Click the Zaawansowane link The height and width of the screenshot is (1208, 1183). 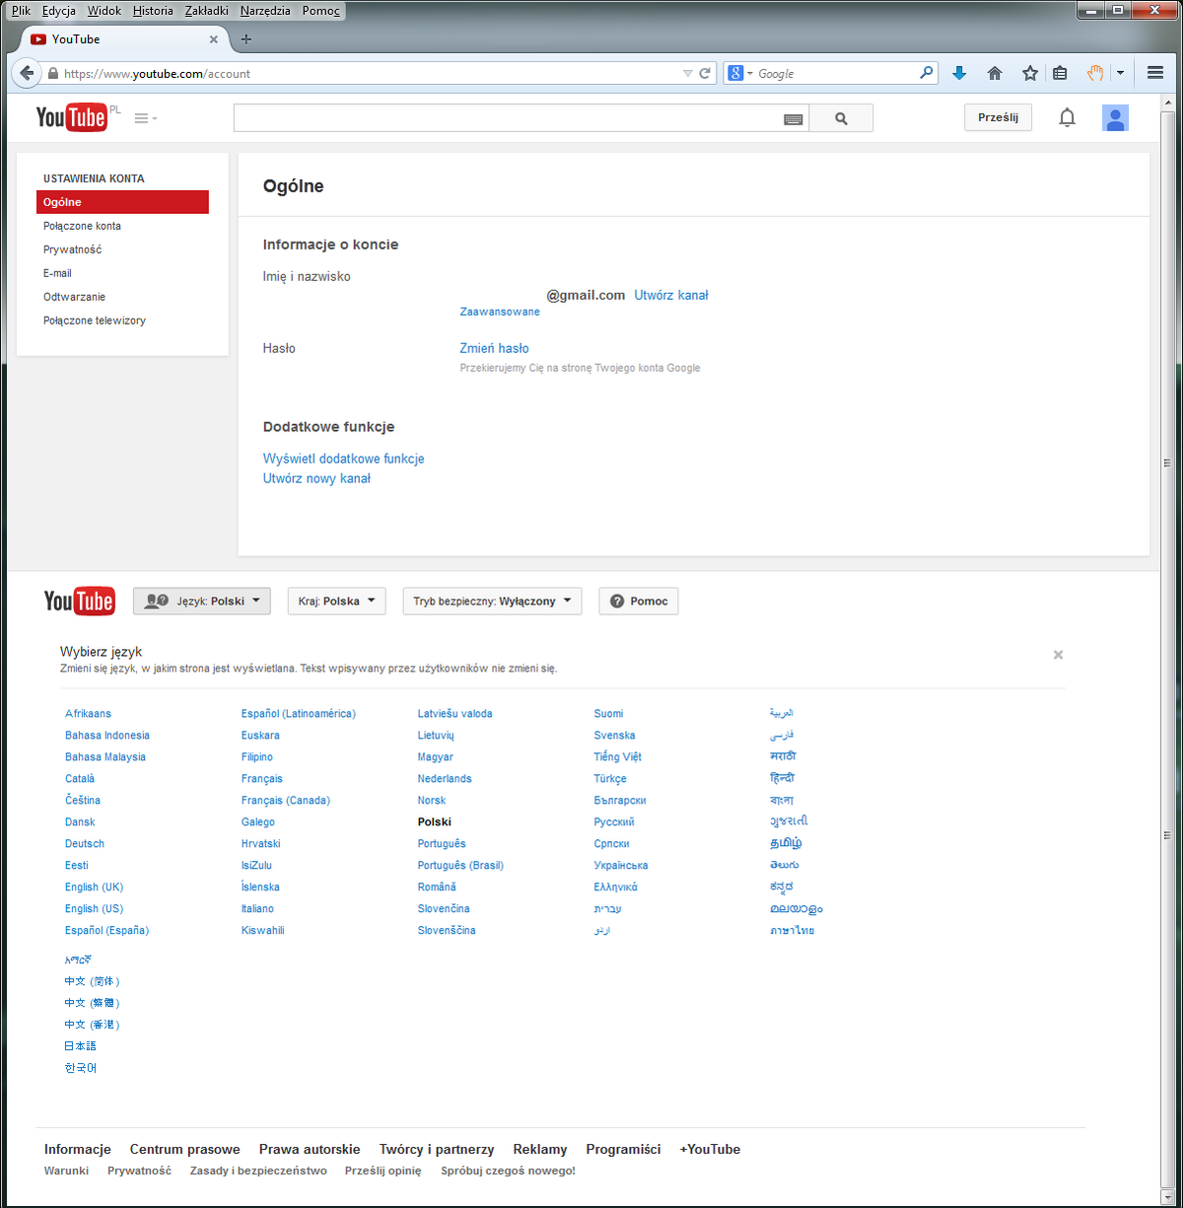[500, 312]
